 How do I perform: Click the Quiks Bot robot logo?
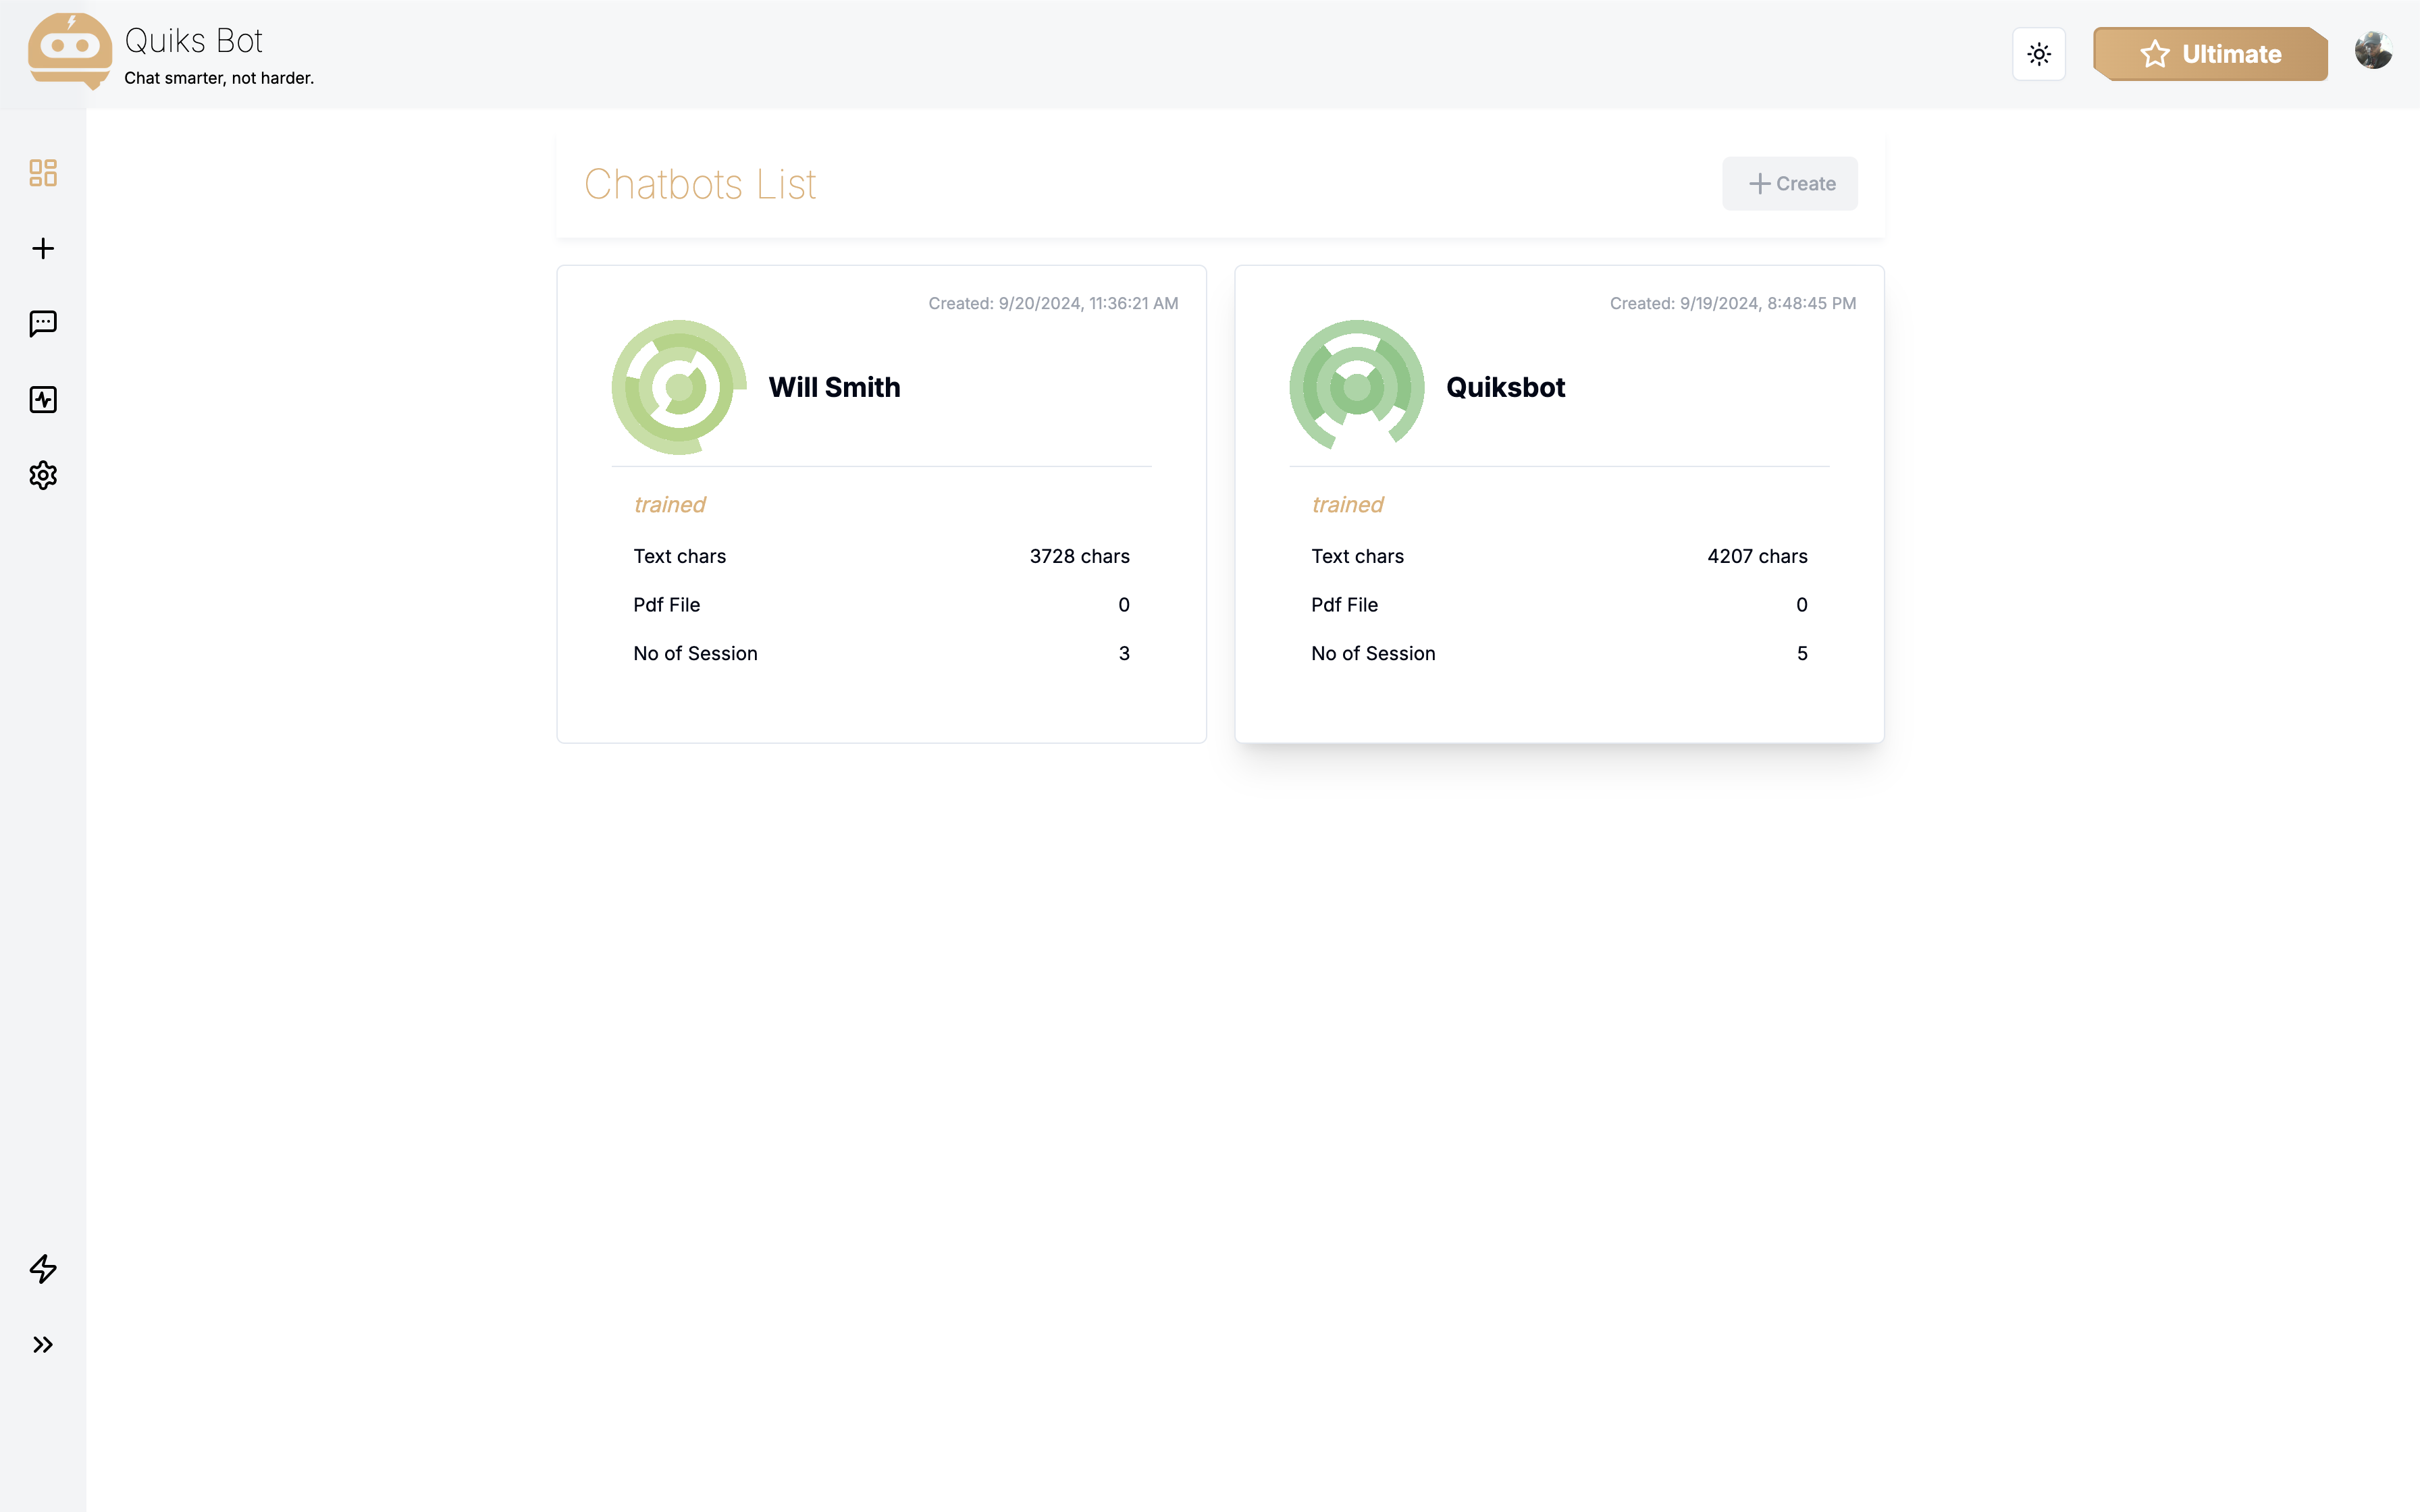[x=69, y=50]
